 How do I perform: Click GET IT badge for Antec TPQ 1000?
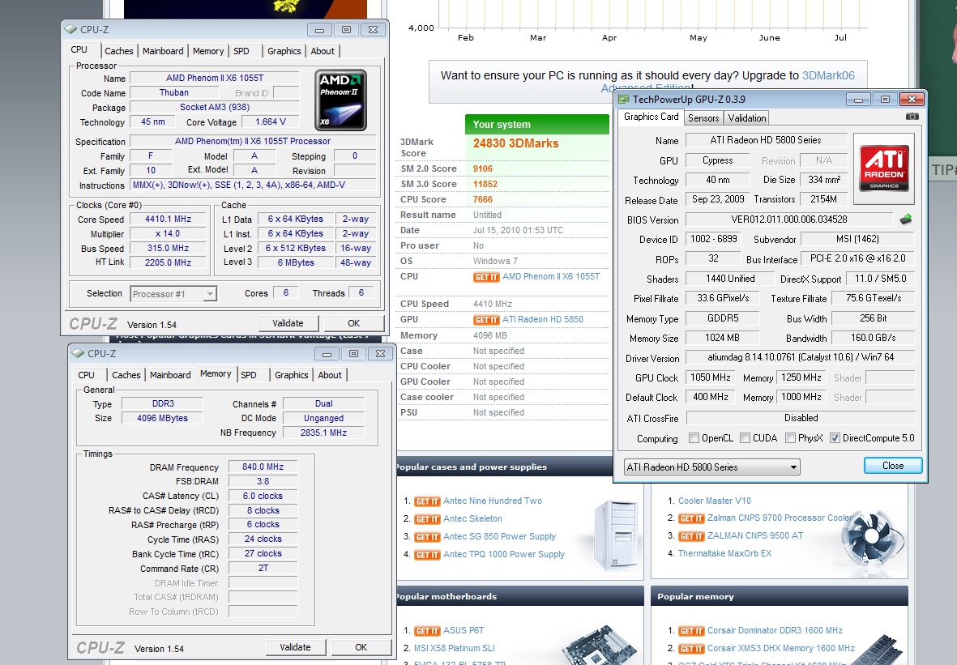[426, 555]
